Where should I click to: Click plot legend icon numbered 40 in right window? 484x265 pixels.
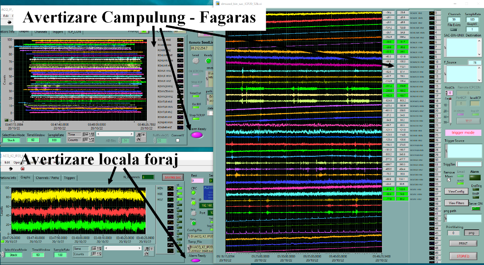pyautogui.click(x=432, y=209)
